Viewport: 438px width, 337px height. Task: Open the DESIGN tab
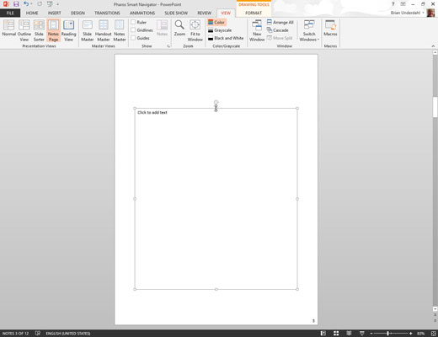[77, 13]
